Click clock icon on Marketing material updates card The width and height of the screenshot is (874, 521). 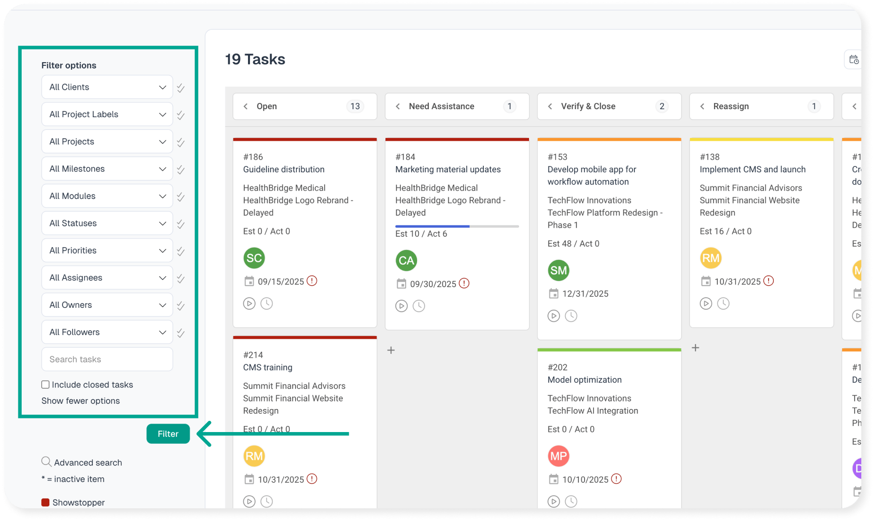[x=418, y=306]
